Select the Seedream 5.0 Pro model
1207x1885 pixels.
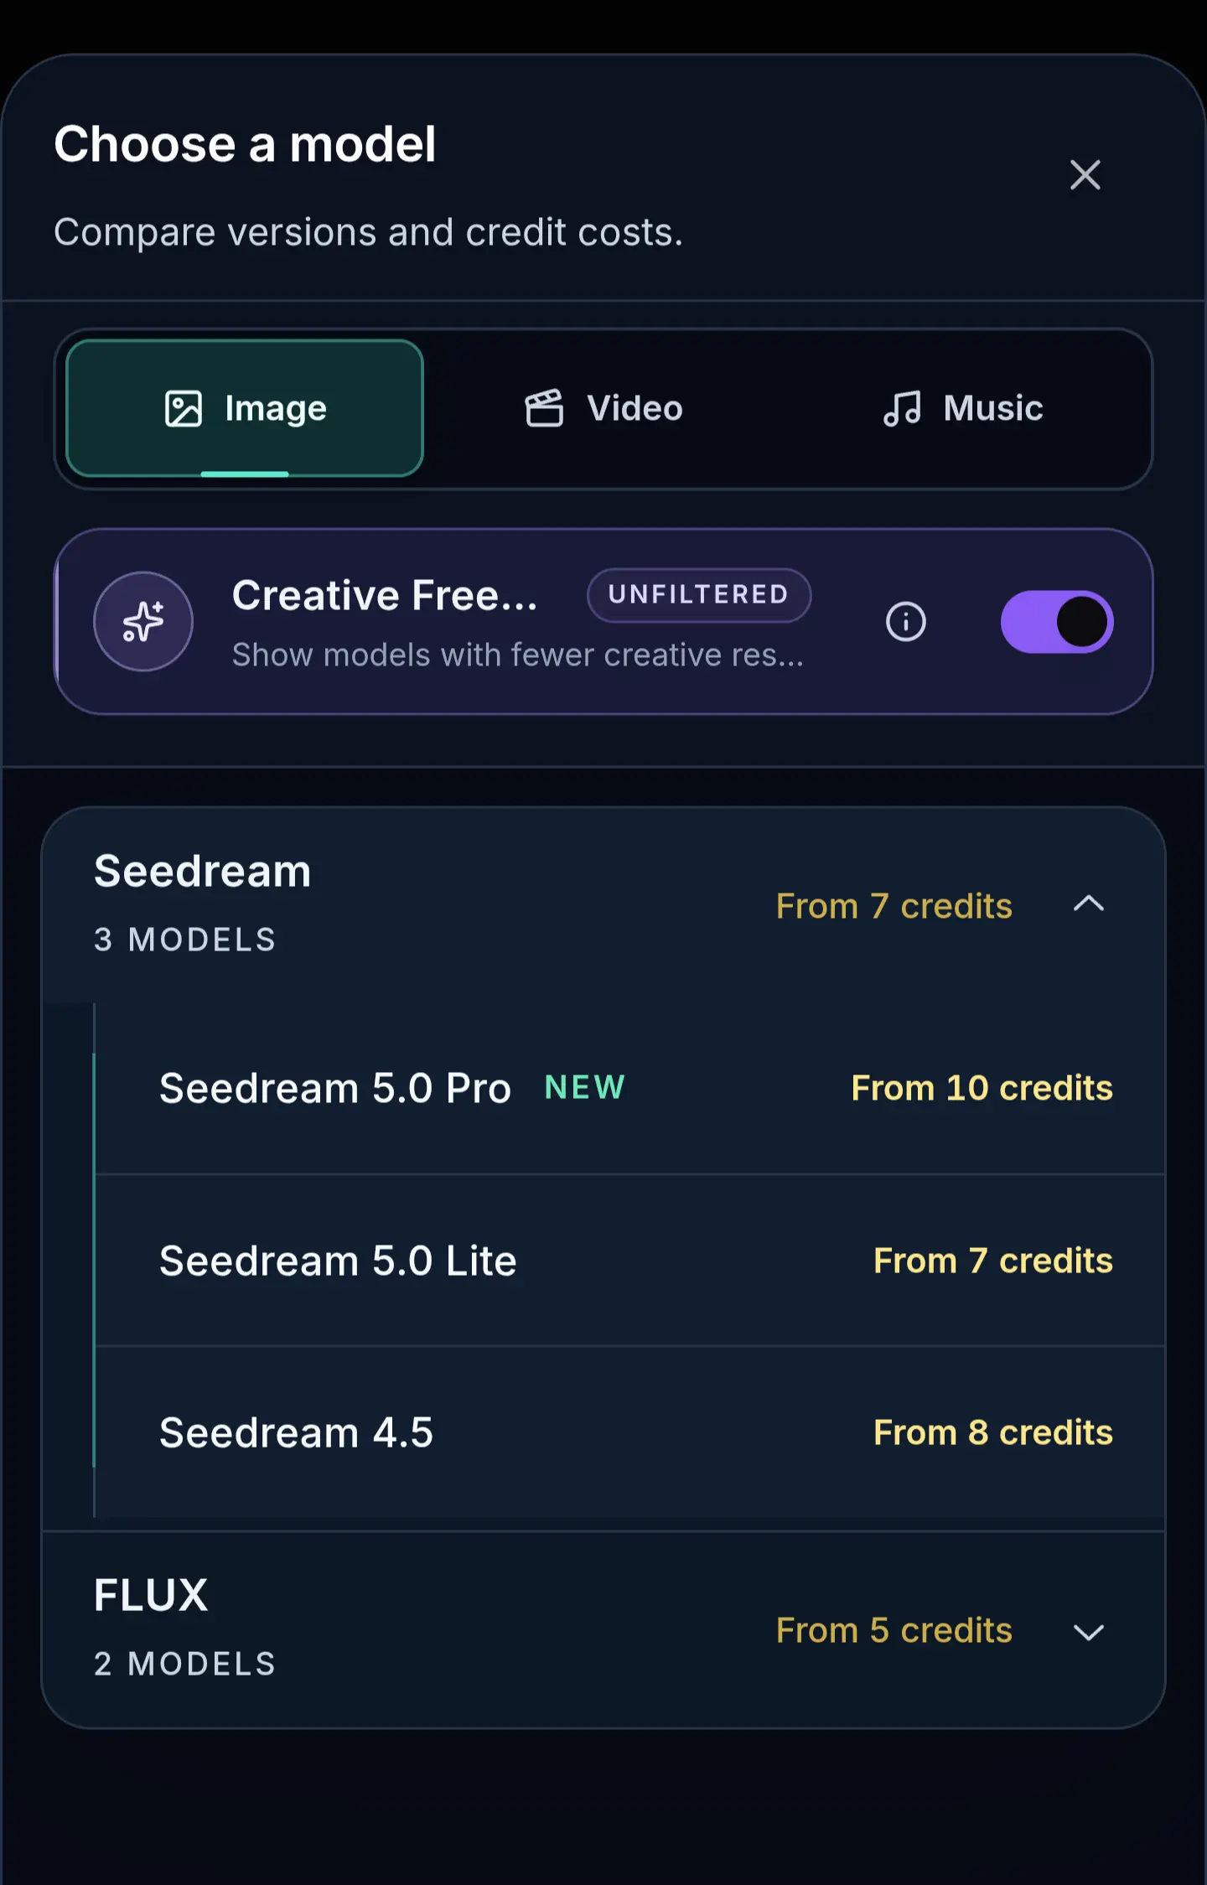pos(630,1088)
